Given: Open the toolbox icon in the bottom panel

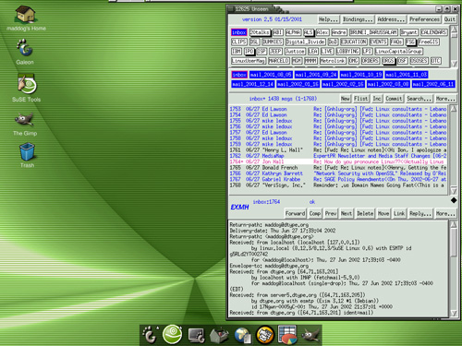Looking at the screenshot, I should coord(219,335).
